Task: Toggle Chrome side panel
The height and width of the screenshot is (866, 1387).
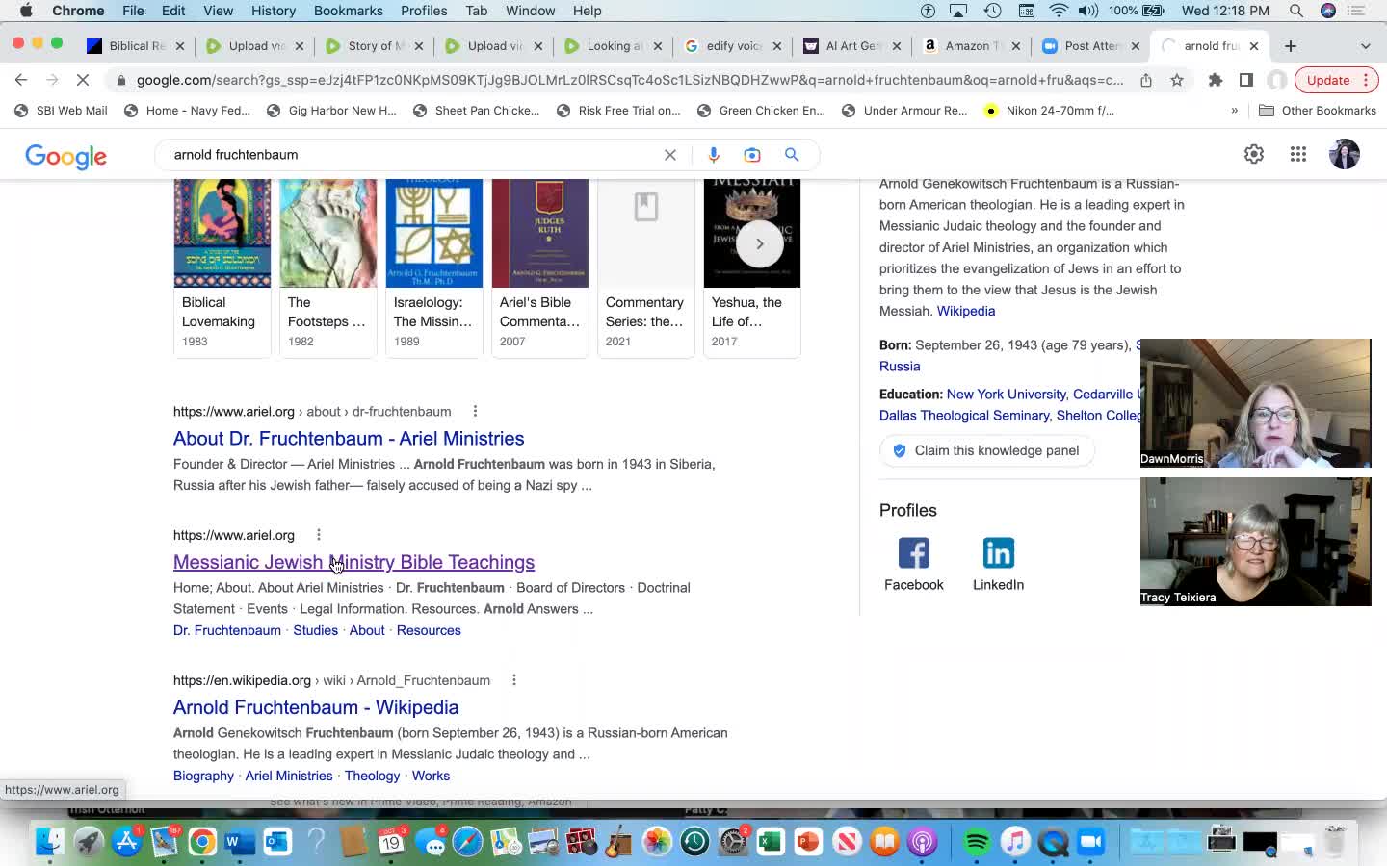Action: (1246, 80)
